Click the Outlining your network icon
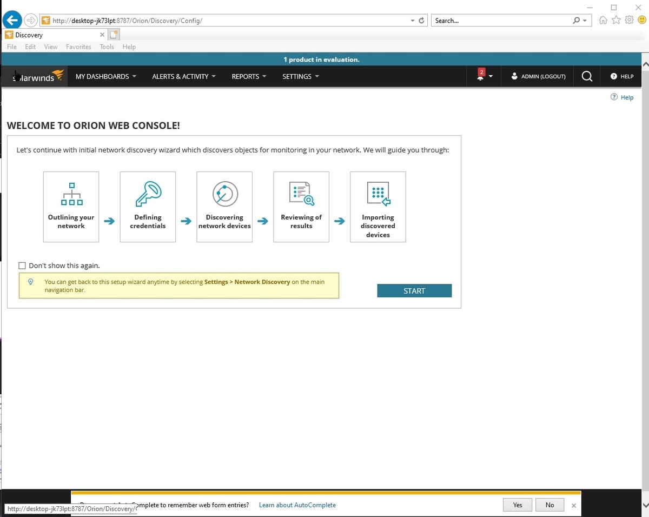The height and width of the screenshot is (517, 649). click(x=71, y=194)
